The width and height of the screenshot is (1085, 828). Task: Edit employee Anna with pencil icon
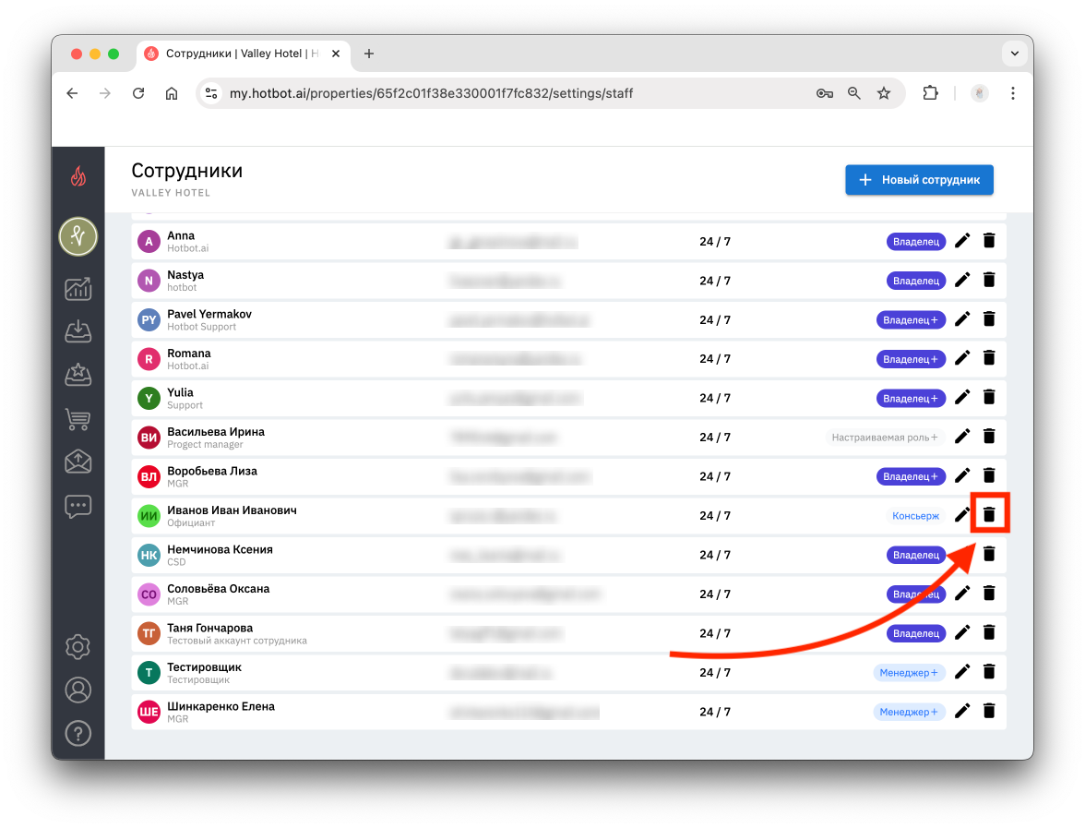pos(961,240)
